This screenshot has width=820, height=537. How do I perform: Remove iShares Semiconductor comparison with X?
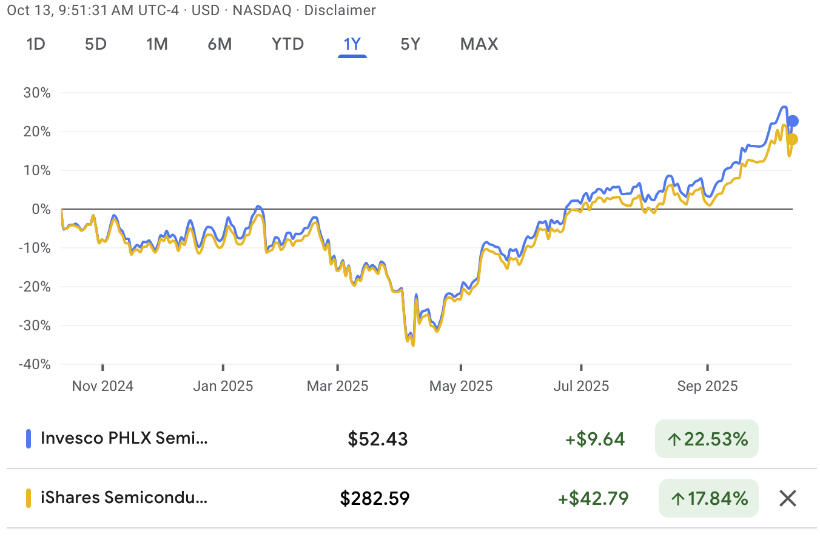(787, 499)
